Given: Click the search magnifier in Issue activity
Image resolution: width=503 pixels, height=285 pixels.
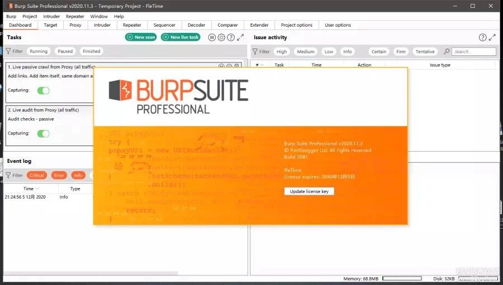Looking at the screenshot, I should [x=447, y=51].
